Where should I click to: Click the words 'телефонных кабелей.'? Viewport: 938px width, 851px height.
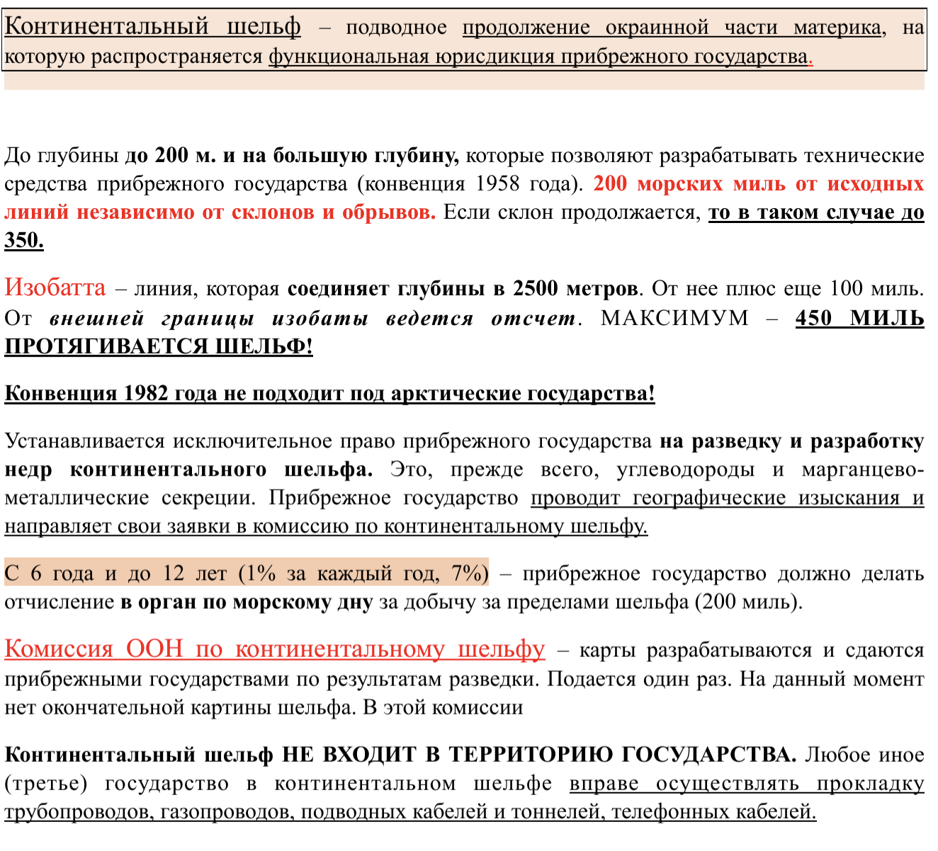714,811
